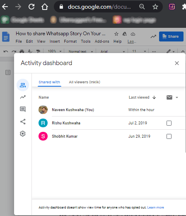Open the Format menu

(x=70, y=41)
